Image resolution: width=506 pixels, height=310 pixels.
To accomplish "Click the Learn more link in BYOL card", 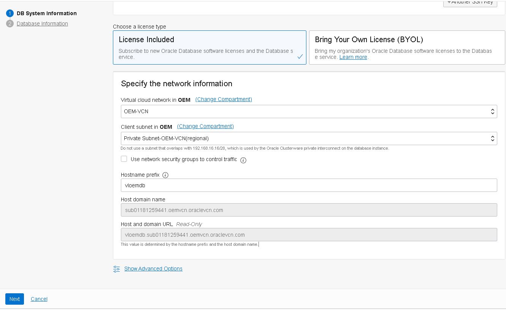I will tap(353, 57).
